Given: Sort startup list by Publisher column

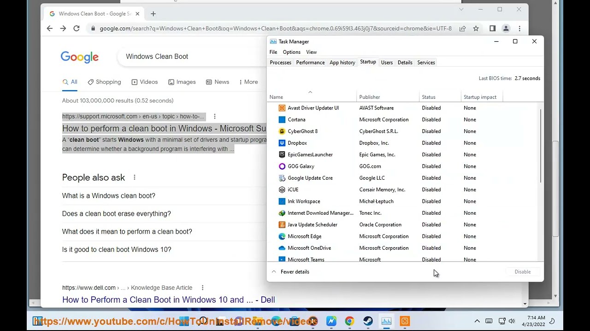Looking at the screenshot, I should pos(388,97).
